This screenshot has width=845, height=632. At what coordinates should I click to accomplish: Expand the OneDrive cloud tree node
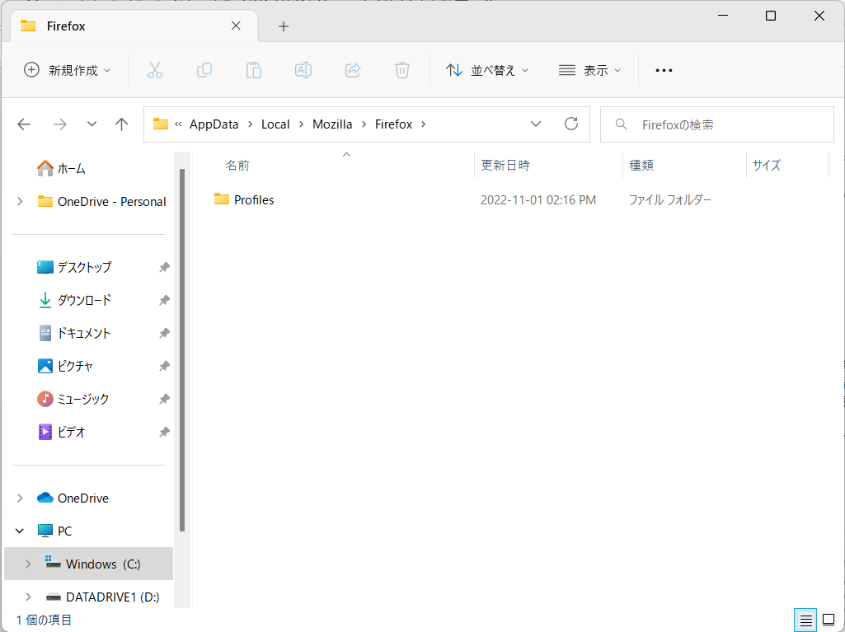(x=20, y=498)
